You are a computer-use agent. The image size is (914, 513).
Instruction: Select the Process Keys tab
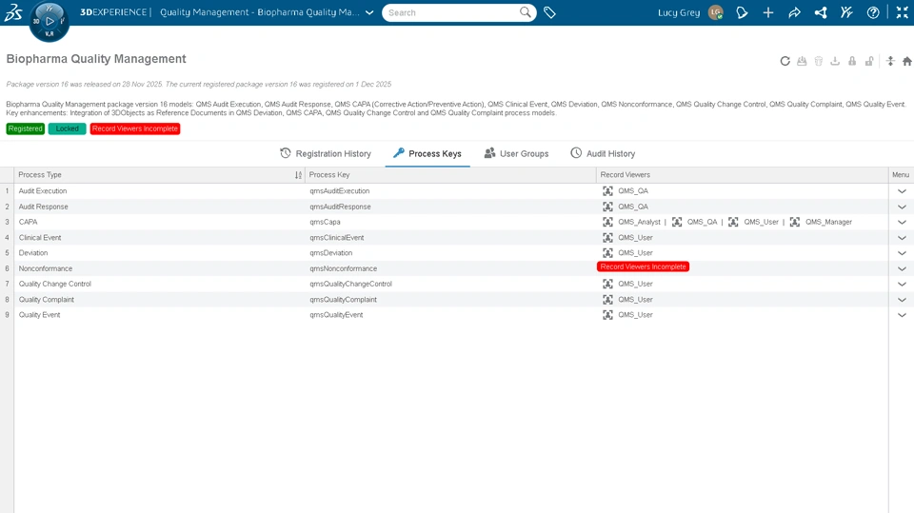pos(427,153)
